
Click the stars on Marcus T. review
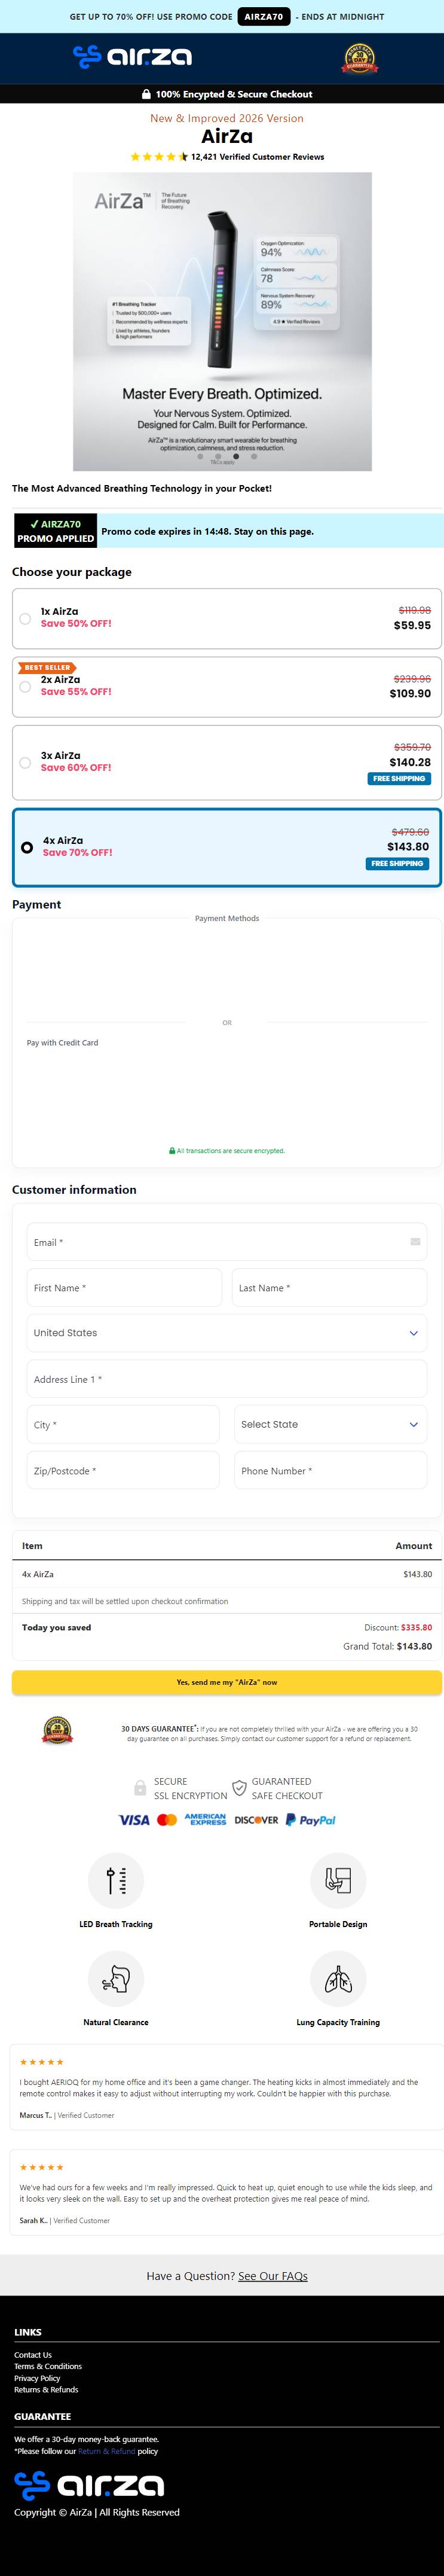pos(42,2062)
